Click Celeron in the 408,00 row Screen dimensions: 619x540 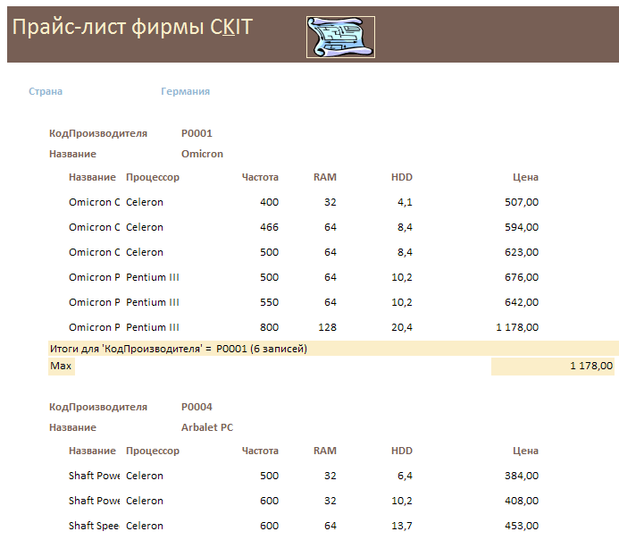pyautogui.click(x=145, y=501)
